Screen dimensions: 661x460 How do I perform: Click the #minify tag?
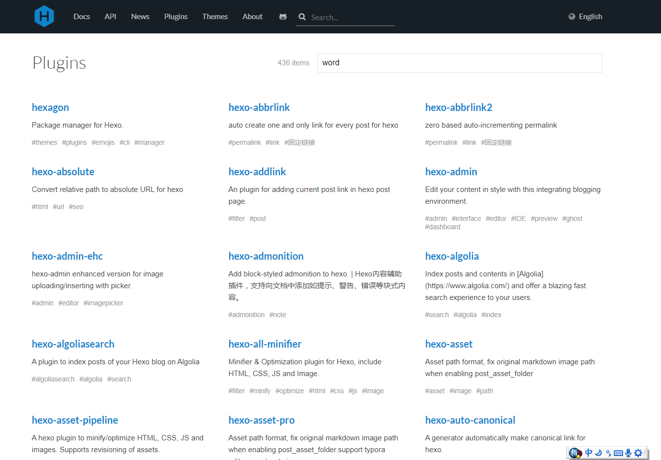point(260,391)
